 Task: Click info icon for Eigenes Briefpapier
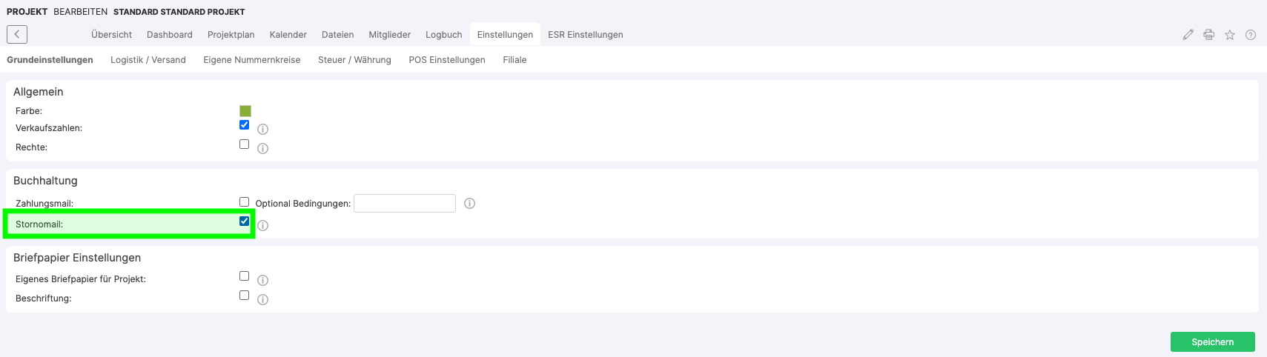(262, 280)
